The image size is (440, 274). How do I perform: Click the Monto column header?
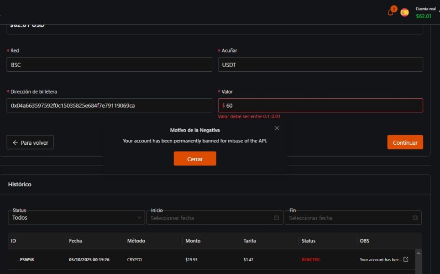pos(193,241)
